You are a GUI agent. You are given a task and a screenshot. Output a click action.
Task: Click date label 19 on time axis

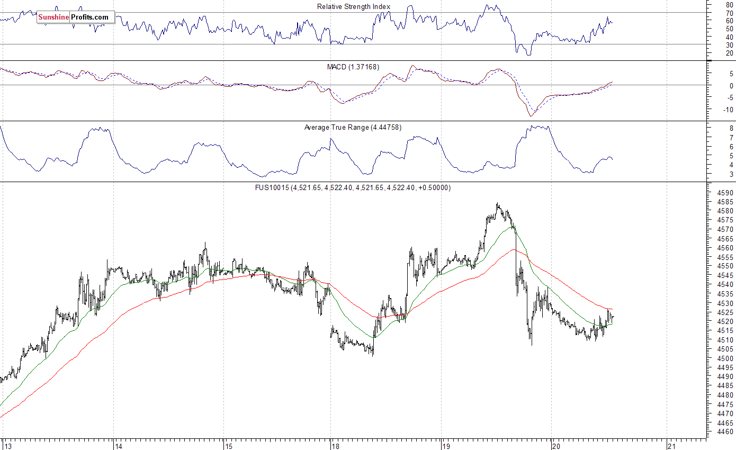point(446,446)
